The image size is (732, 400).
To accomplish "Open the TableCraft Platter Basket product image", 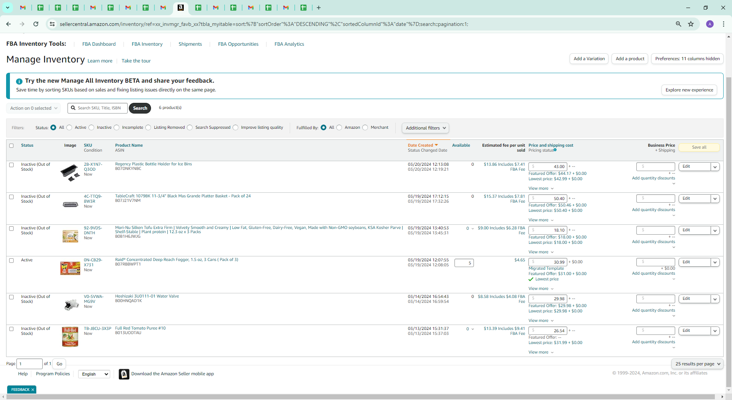I will pos(70,205).
